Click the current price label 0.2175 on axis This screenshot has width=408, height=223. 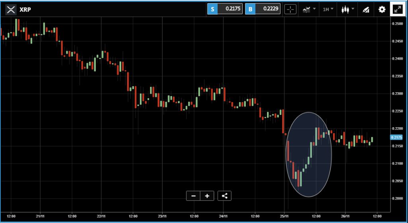(x=396, y=137)
